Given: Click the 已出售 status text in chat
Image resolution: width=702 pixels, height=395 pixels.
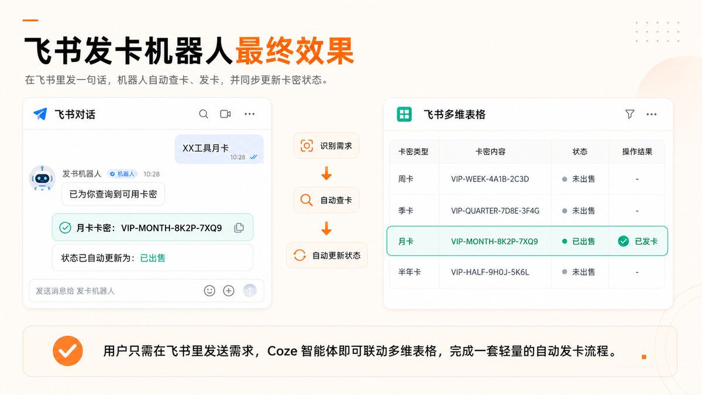Looking at the screenshot, I should [153, 257].
